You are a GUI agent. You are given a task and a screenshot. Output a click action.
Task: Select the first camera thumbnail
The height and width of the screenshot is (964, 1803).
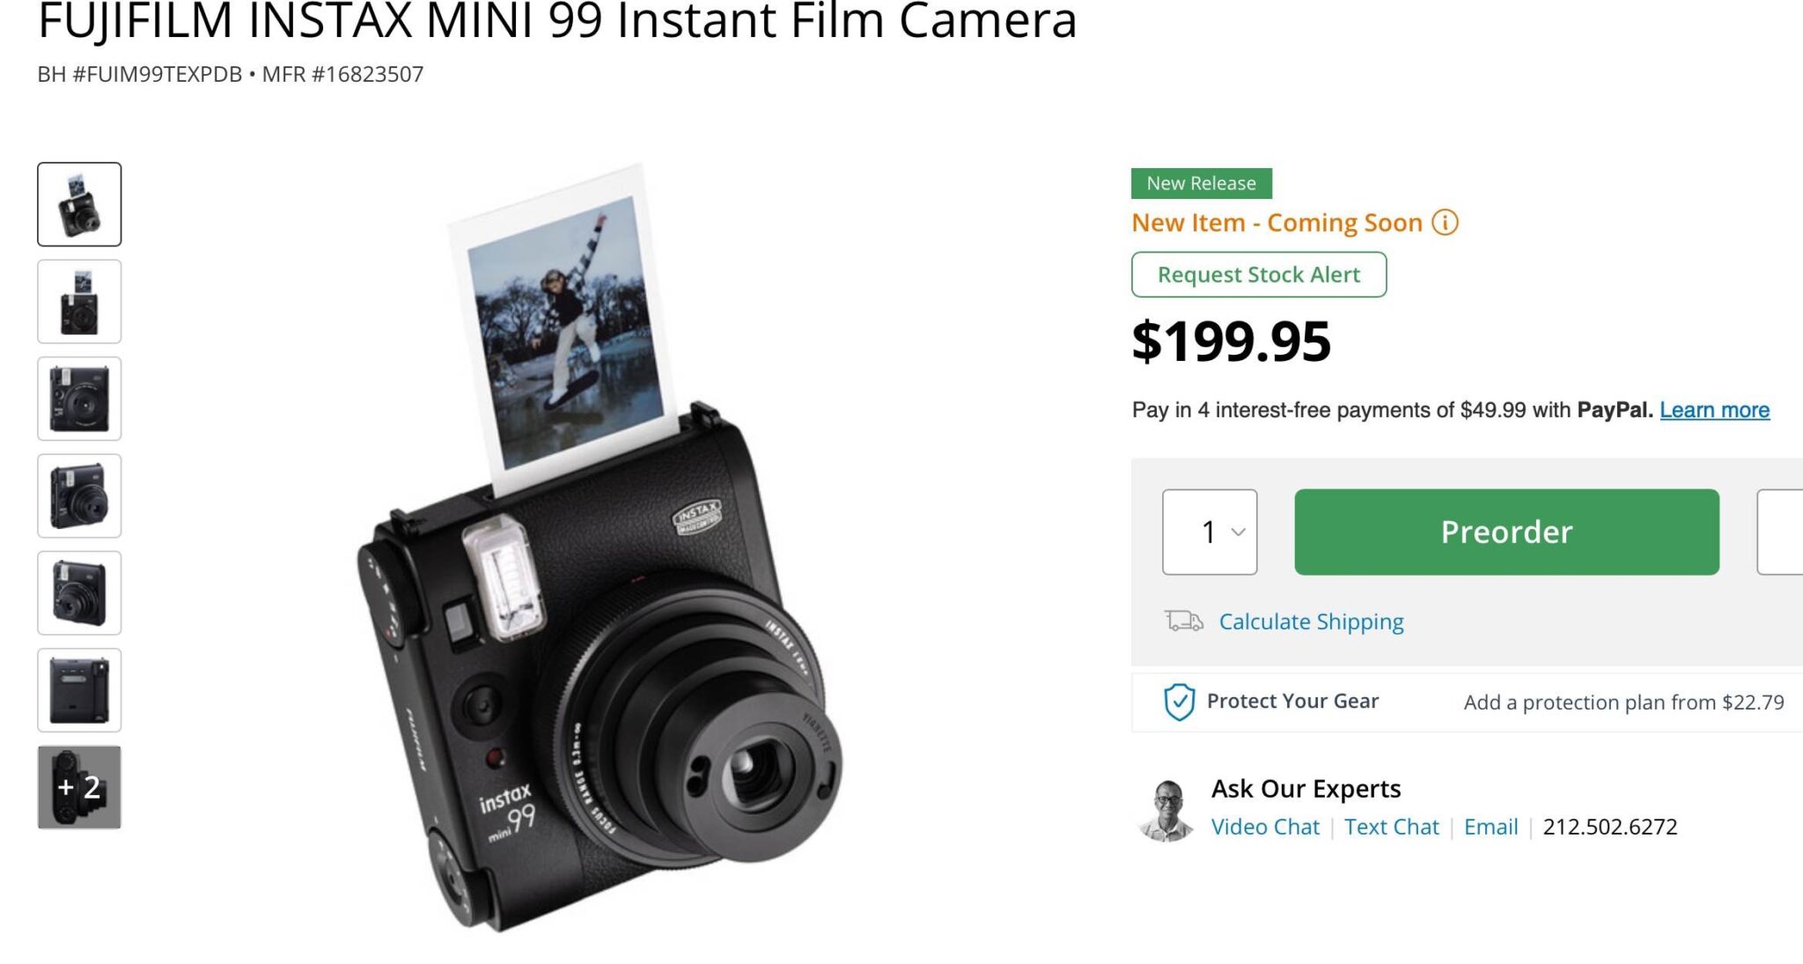79,204
